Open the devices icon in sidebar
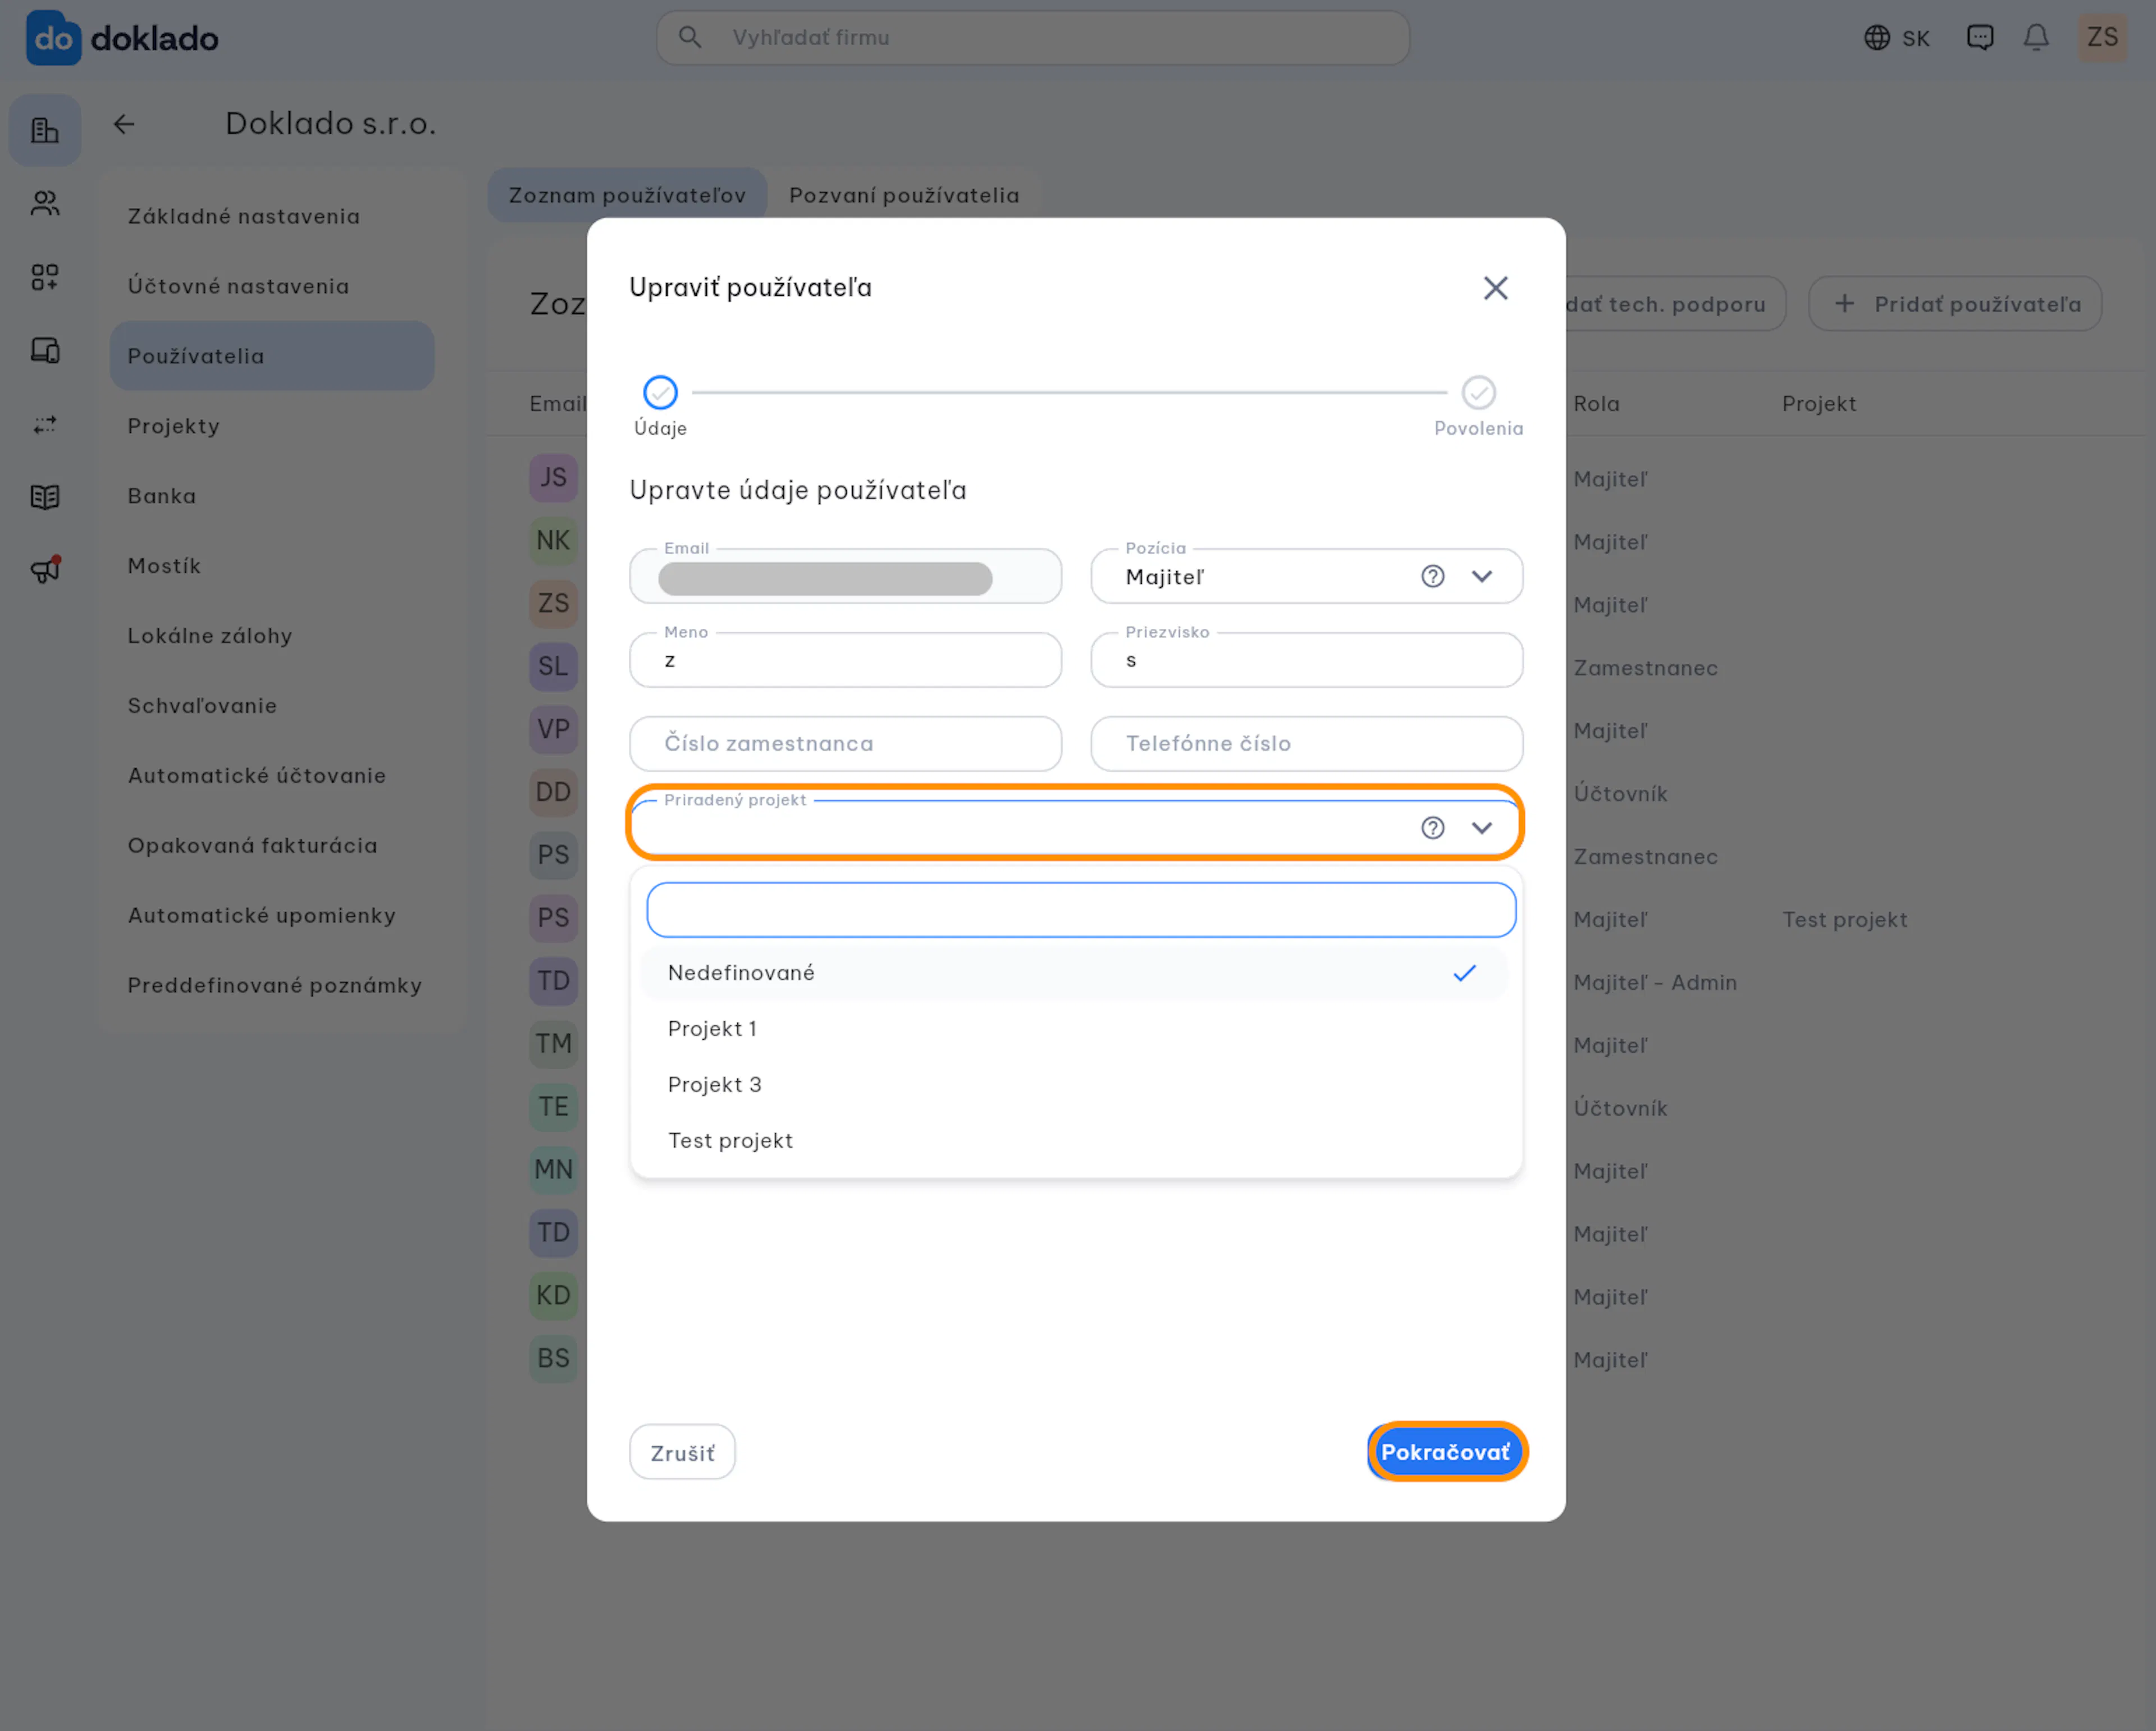 pyautogui.click(x=45, y=350)
